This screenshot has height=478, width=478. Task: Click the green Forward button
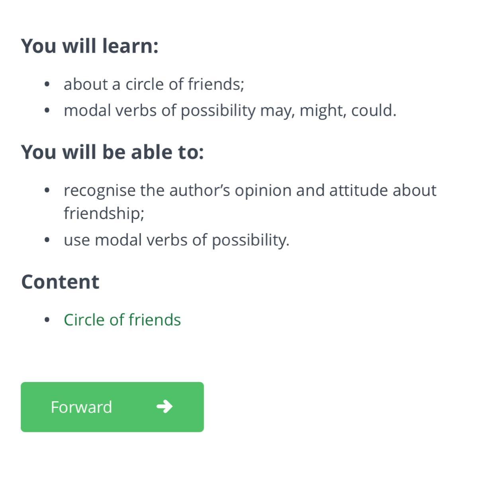click(x=112, y=407)
